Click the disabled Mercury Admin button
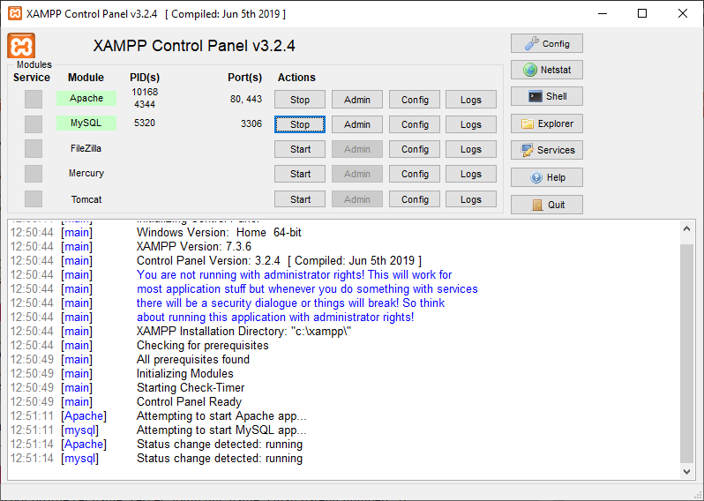704x501 pixels. (357, 174)
